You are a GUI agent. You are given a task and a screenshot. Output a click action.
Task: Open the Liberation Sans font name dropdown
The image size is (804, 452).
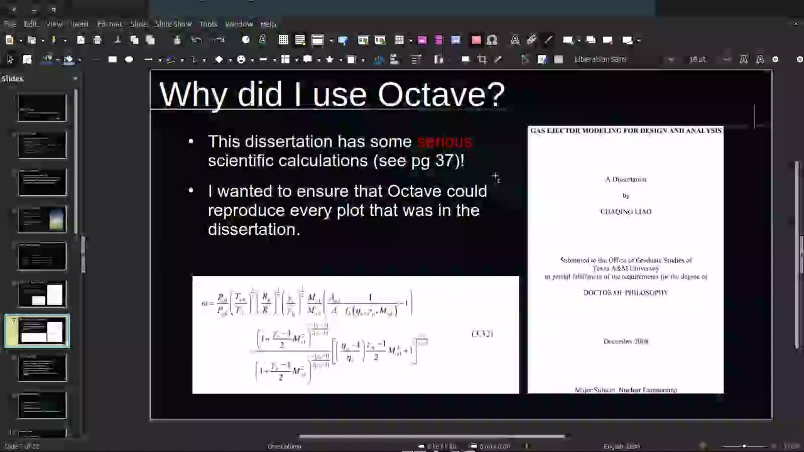pyautogui.click(x=671, y=59)
